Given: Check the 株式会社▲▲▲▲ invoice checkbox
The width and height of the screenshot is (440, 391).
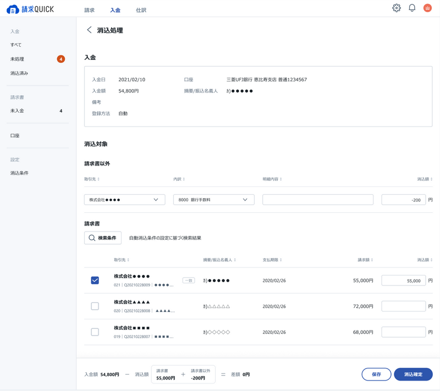Looking at the screenshot, I should (95, 306).
